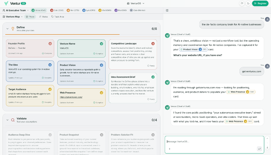Click Target Audience's yellow agent badge
The image size is (271, 155).
[x=50, y=89]
